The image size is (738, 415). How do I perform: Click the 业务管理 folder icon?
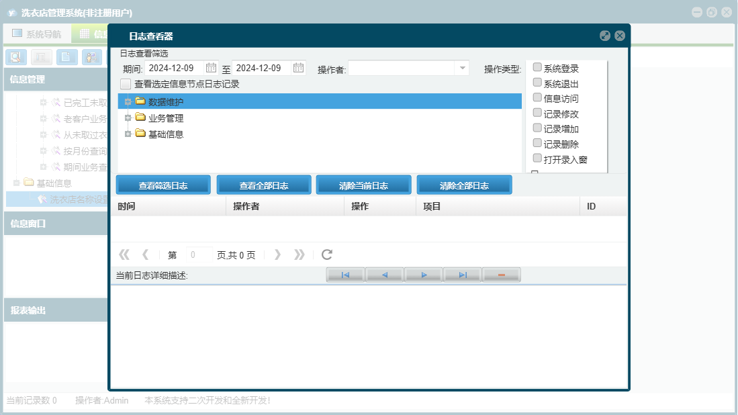pyautogui.click(x=140, y=117)
